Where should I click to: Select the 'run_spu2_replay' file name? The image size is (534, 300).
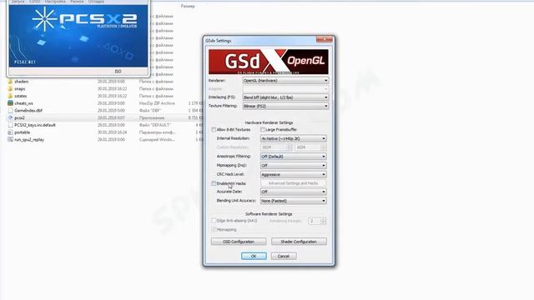[x=29, y=139]
